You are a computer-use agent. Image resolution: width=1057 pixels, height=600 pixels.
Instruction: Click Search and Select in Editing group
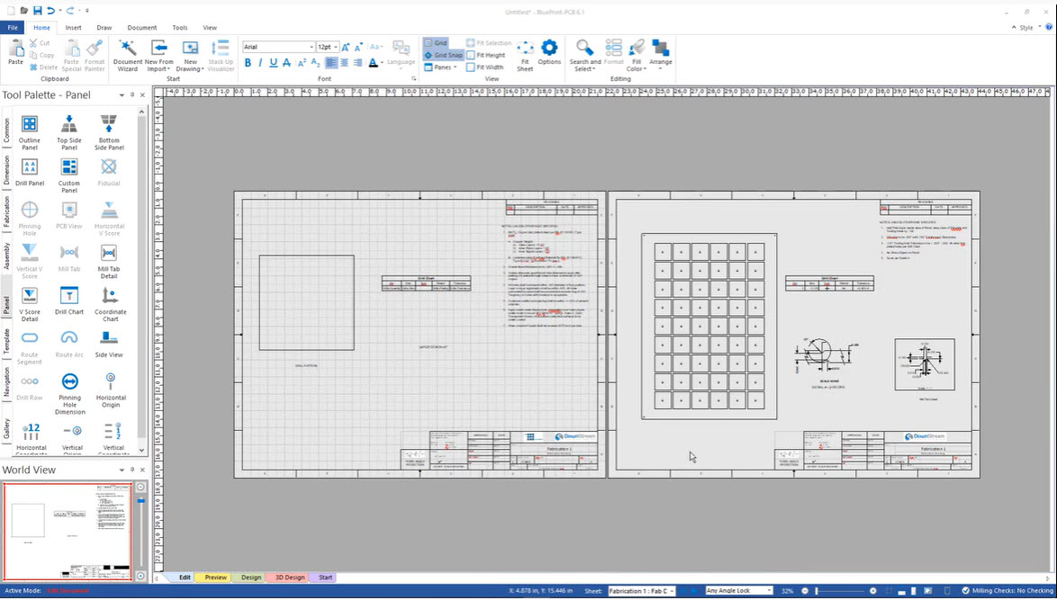(x=583, y=52)
